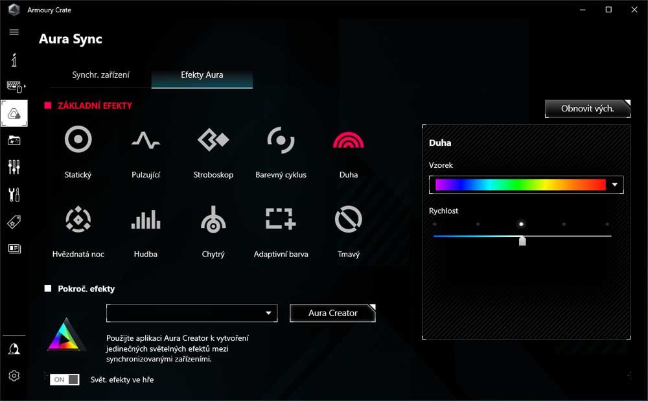This screenshot has width=648, height=401.
Task: Click the Pokroč. efekty section label
Action: tap(86, 289)
